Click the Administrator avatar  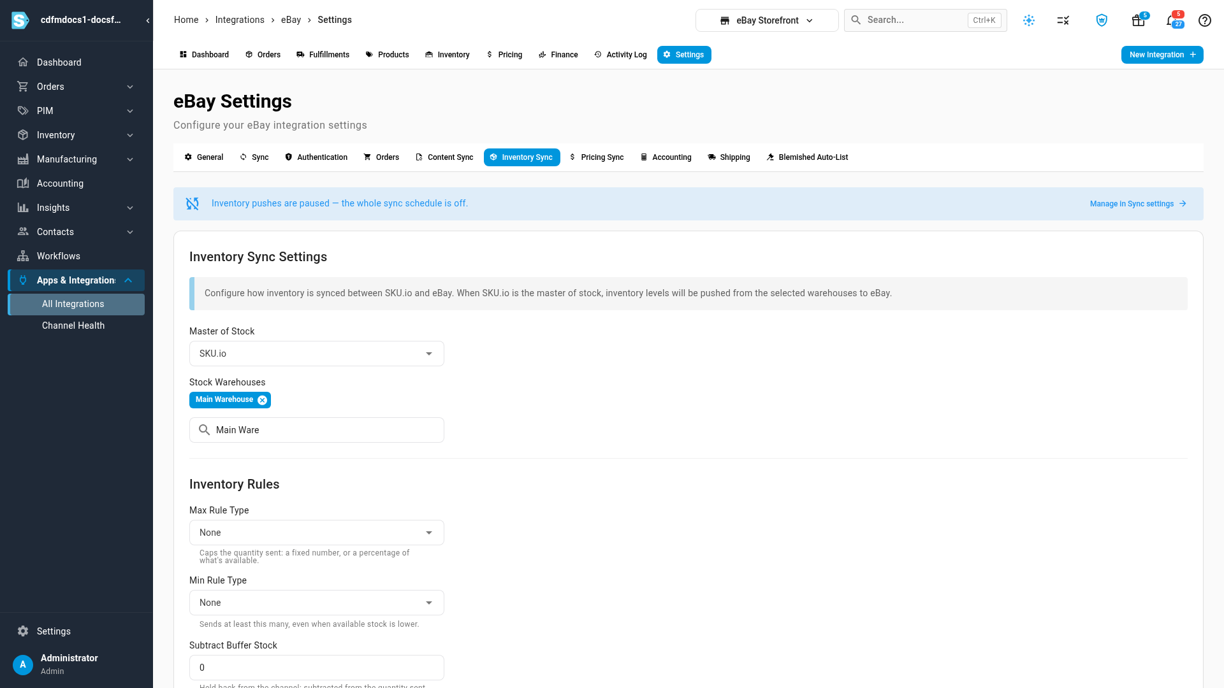(x=23, y=664)
